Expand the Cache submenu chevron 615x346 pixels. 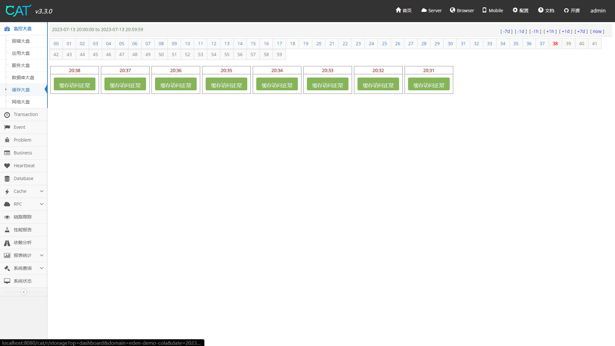coord(42,191)
